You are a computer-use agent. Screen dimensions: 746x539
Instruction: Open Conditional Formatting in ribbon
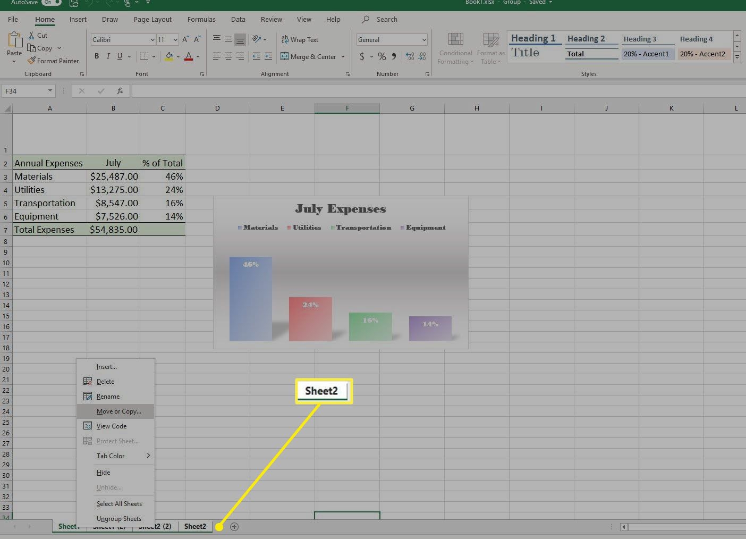[x=455, y=48]
